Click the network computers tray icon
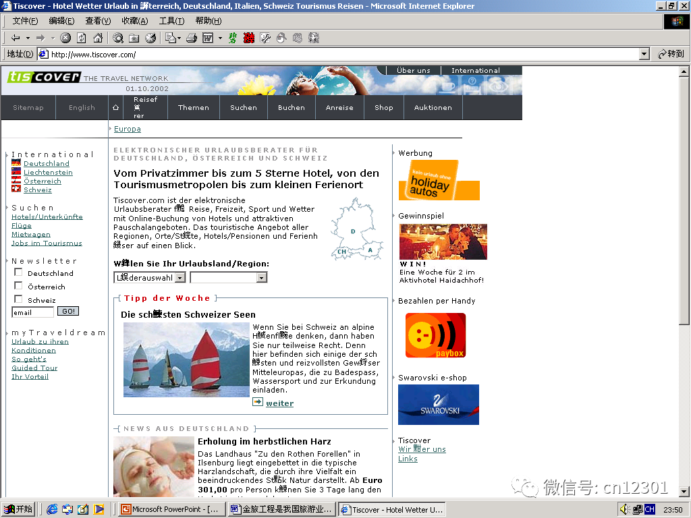 point(637,510)
